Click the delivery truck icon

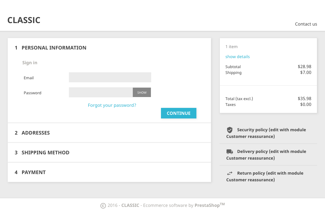(230, 152)
